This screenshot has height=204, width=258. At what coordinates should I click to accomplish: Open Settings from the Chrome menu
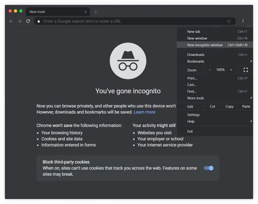click(215, 115)
